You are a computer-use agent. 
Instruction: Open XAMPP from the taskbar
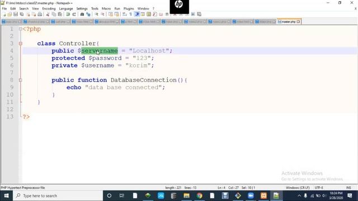pos(263,196)
